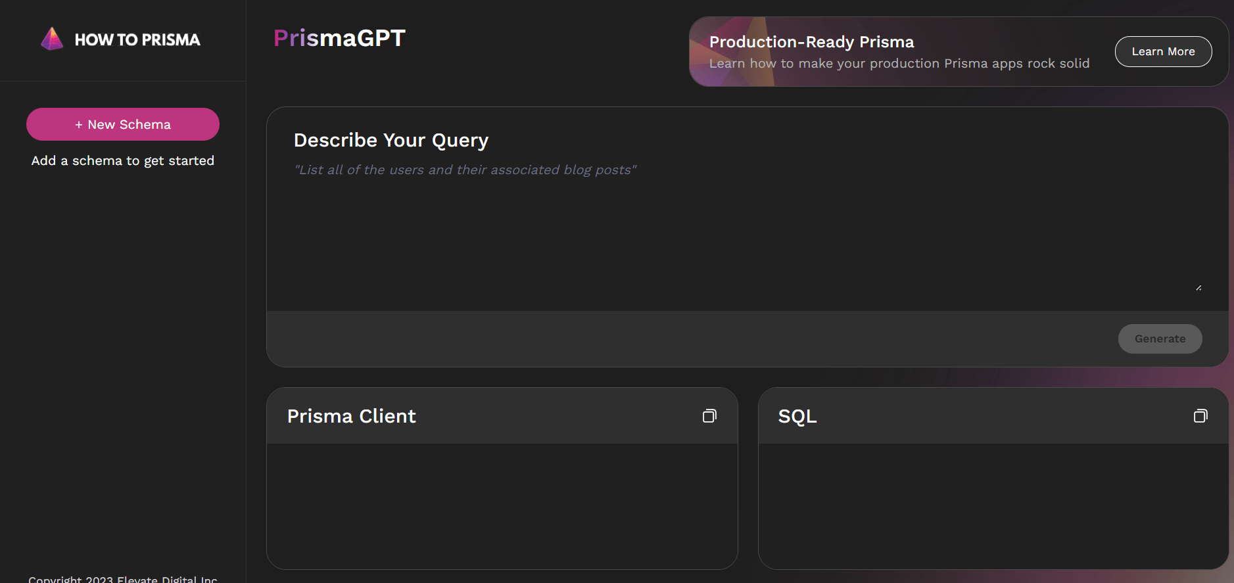This screenshot has height=583, width=1234.
Task: Click the Production-Ready Prisma banner title
Action: point(811,42)
